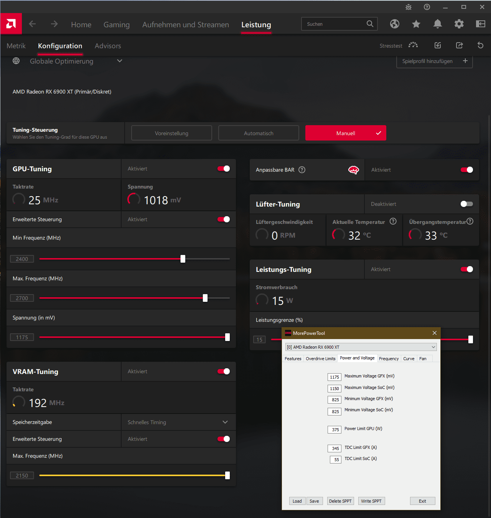Click the Power Limit GPU 375 field

click(x=334, y=430)
